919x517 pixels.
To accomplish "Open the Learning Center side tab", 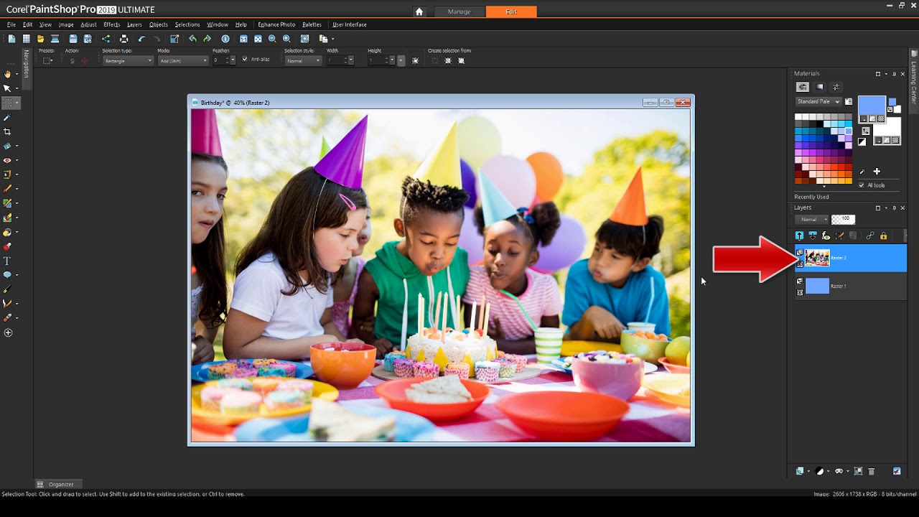I will pyautogui.click(x=914, y=81).
